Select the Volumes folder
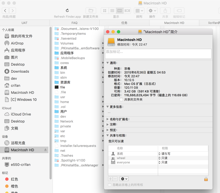Screen dimensions: 220x193 point(64,43)
